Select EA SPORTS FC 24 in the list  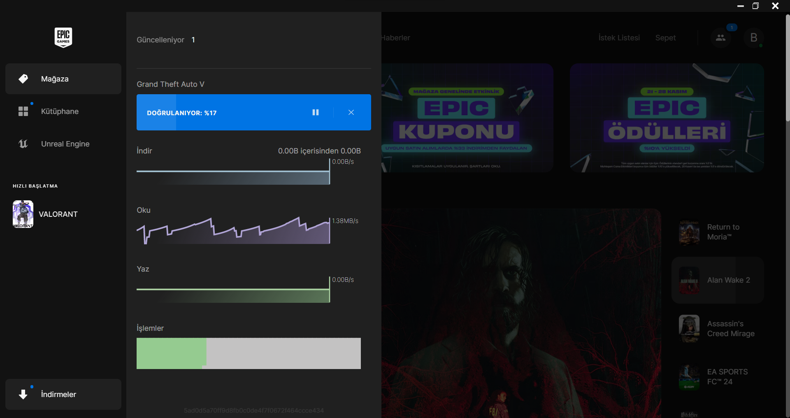pyautogui.click(x=718, y=376)
